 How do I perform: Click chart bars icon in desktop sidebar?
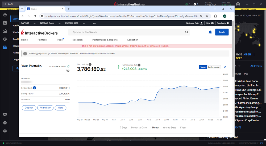tap(5, 31)
